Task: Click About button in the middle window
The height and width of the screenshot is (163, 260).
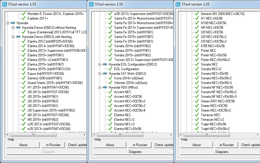Action: point(110,145)
